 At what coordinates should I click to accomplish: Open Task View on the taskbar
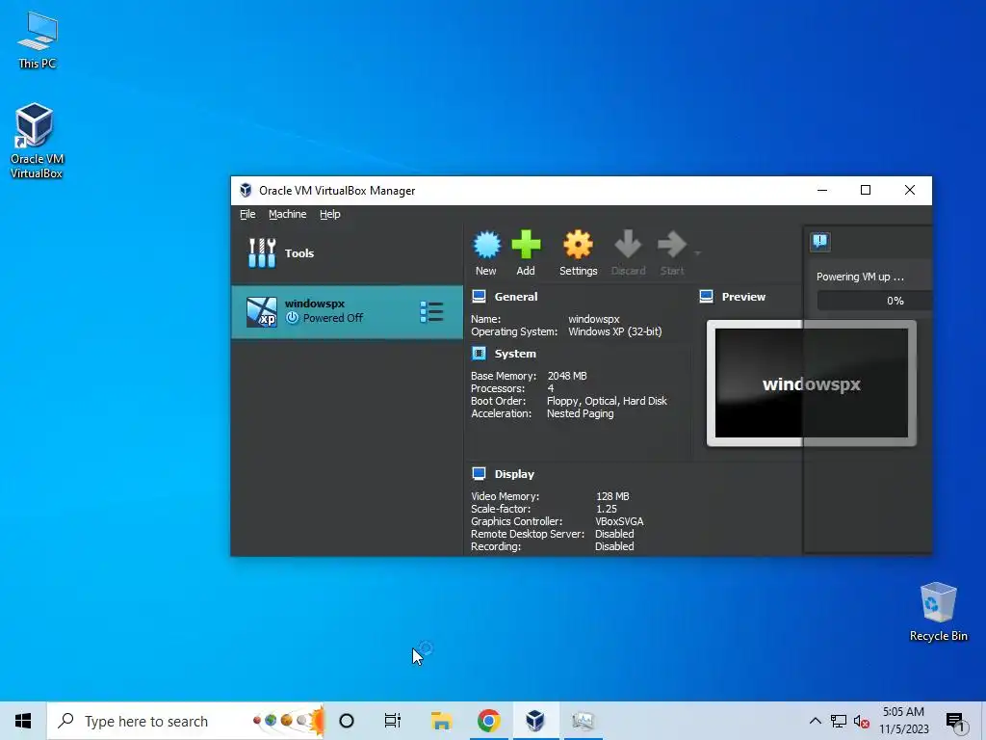coord(393,721)
